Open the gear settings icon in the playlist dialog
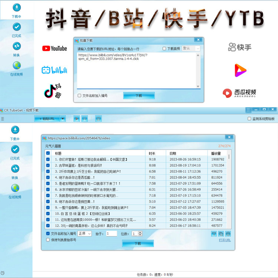The height and width of the screenshot is (278, 278). [x=228, y=234]
